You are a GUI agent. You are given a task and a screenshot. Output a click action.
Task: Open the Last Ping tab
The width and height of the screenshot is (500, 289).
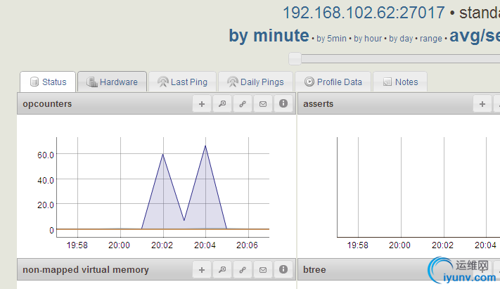(x=182, y=82)
